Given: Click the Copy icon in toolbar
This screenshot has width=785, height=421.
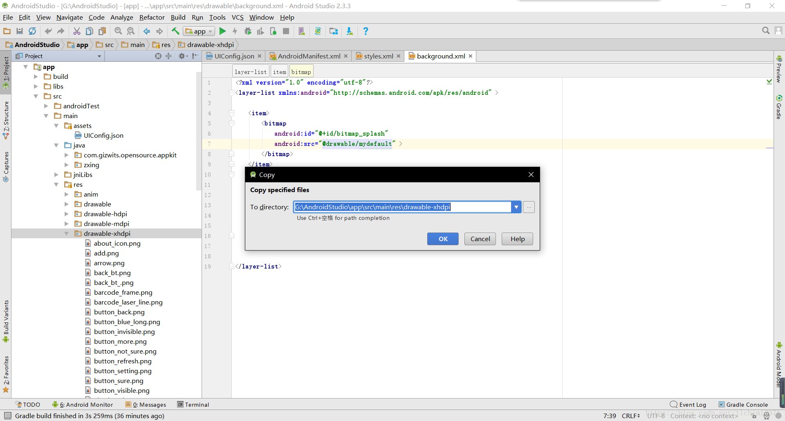Looking at the screenshot, I should [x=90, y=31].
